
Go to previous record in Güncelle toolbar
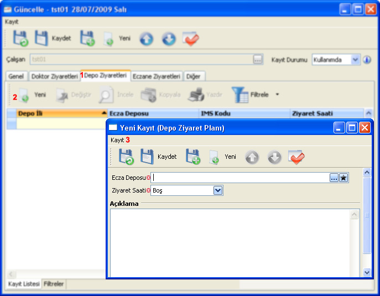146,39
